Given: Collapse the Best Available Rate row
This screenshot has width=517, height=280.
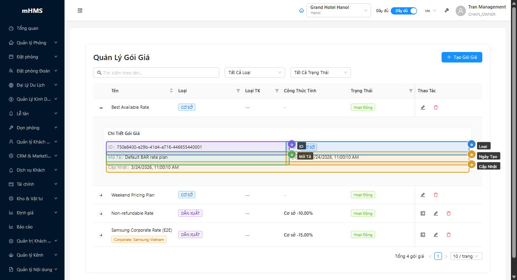Looking at the screenshot, I should (101, 108).
